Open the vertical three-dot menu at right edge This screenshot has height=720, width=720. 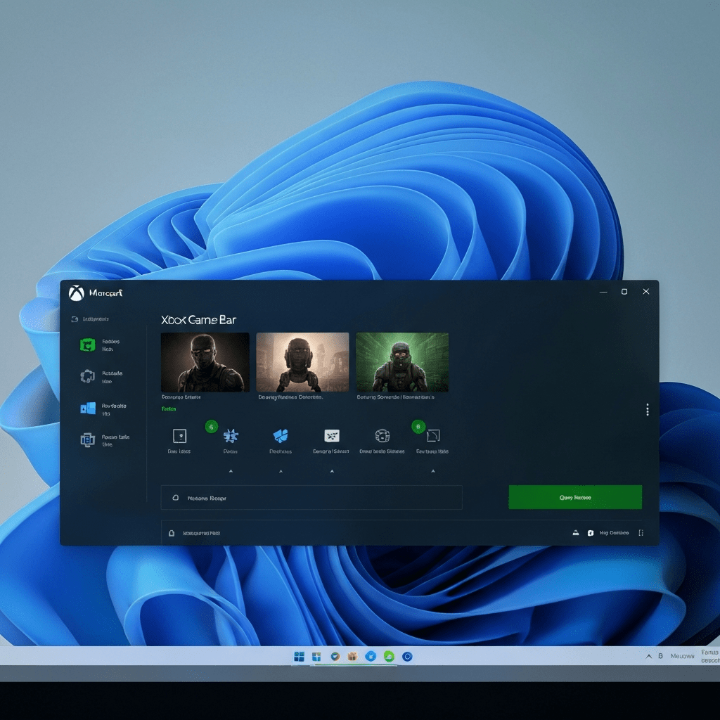[648, 410]
